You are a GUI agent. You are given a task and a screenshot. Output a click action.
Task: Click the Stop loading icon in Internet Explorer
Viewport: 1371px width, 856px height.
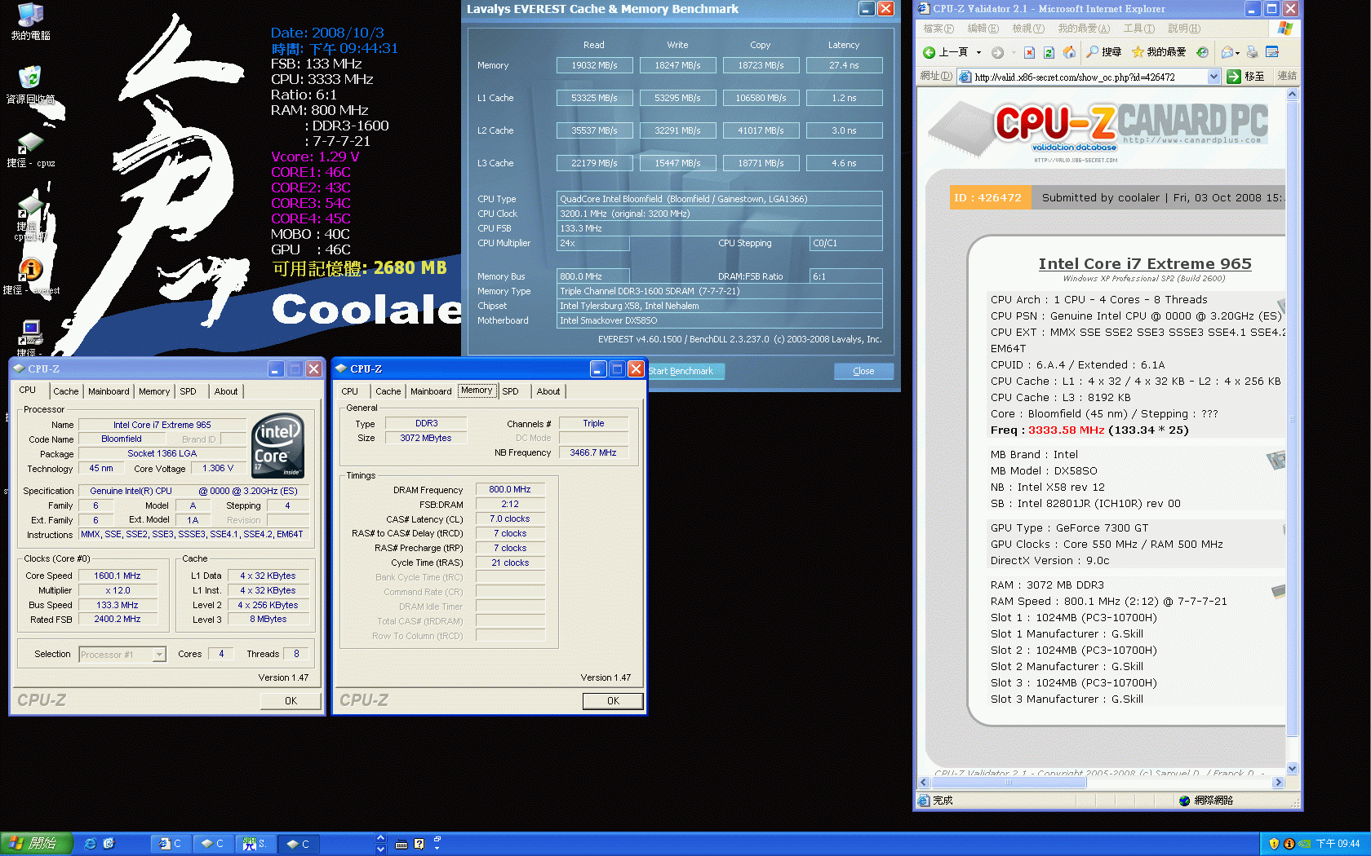[x=1029, y=52]
